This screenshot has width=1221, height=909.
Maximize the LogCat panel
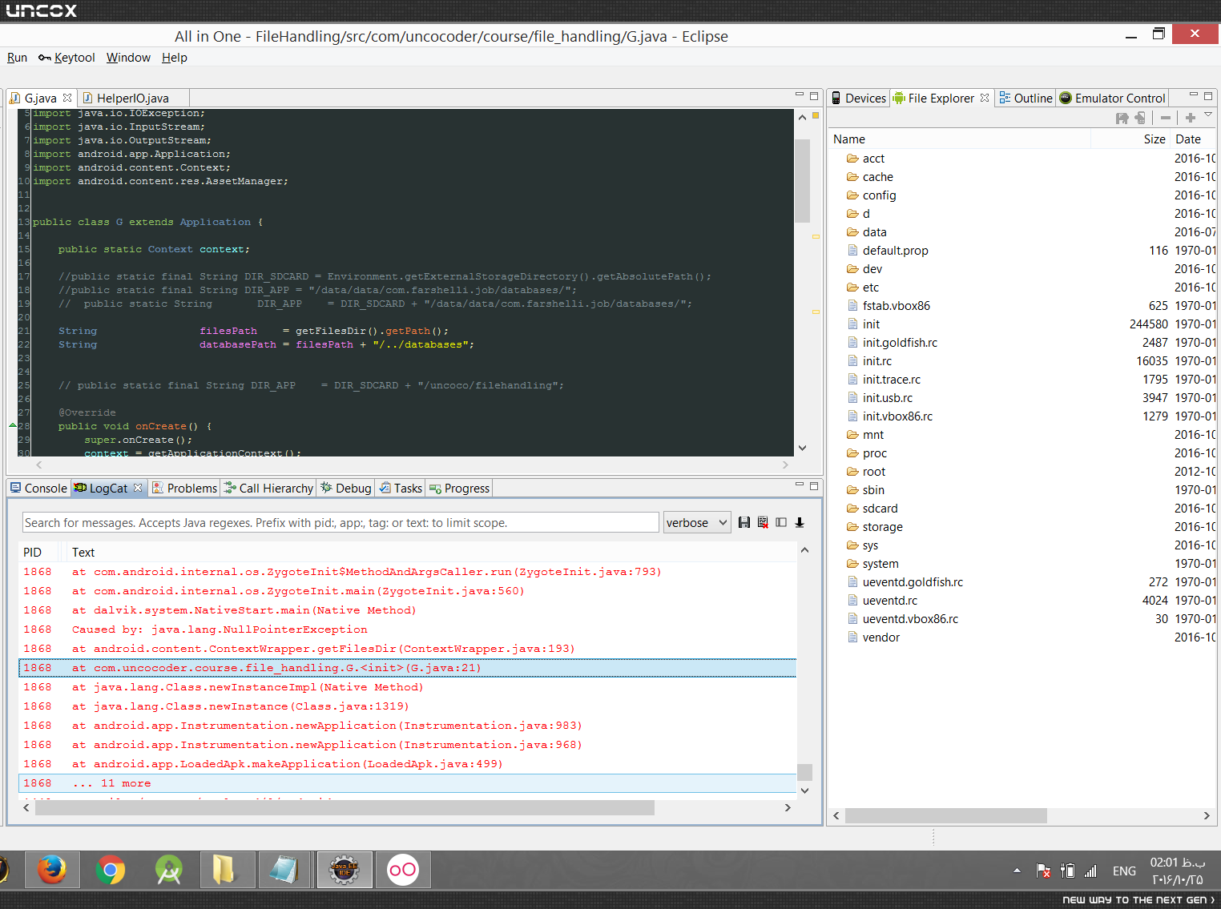814,485
